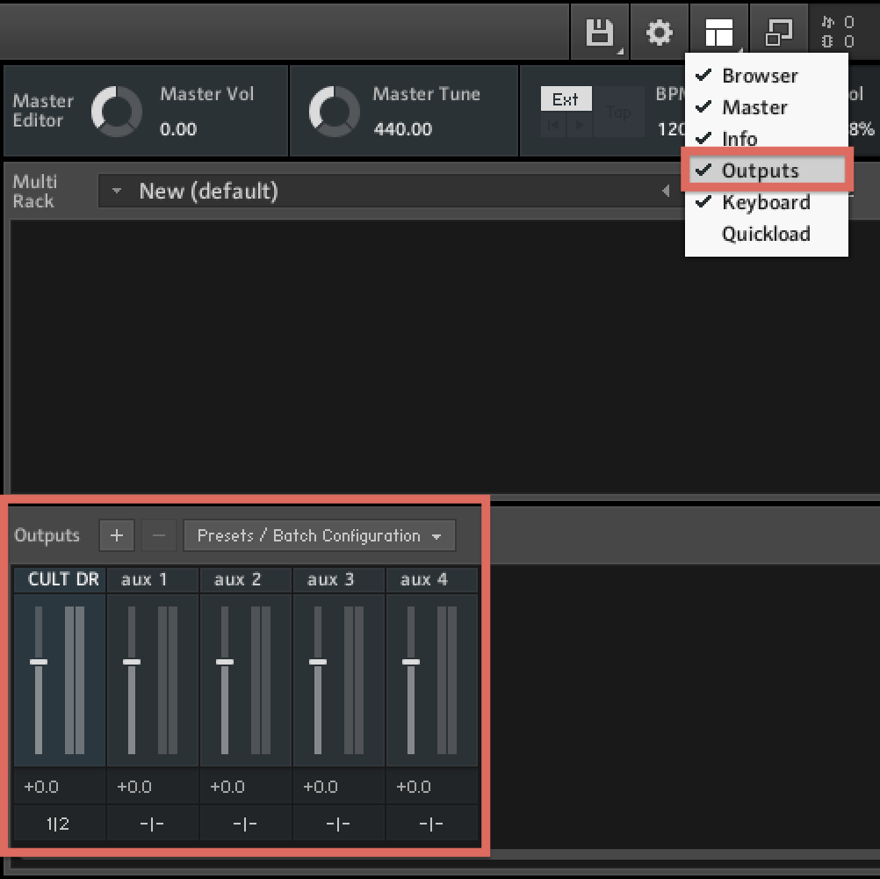
Task: Click the Master Tune knob
Action: 334,112
